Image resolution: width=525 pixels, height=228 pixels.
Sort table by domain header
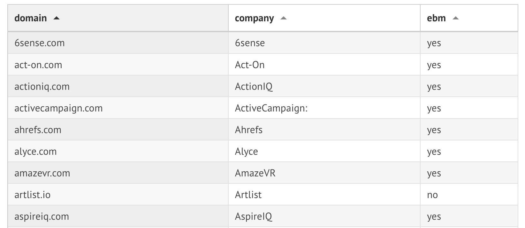(x=31, y=18)
